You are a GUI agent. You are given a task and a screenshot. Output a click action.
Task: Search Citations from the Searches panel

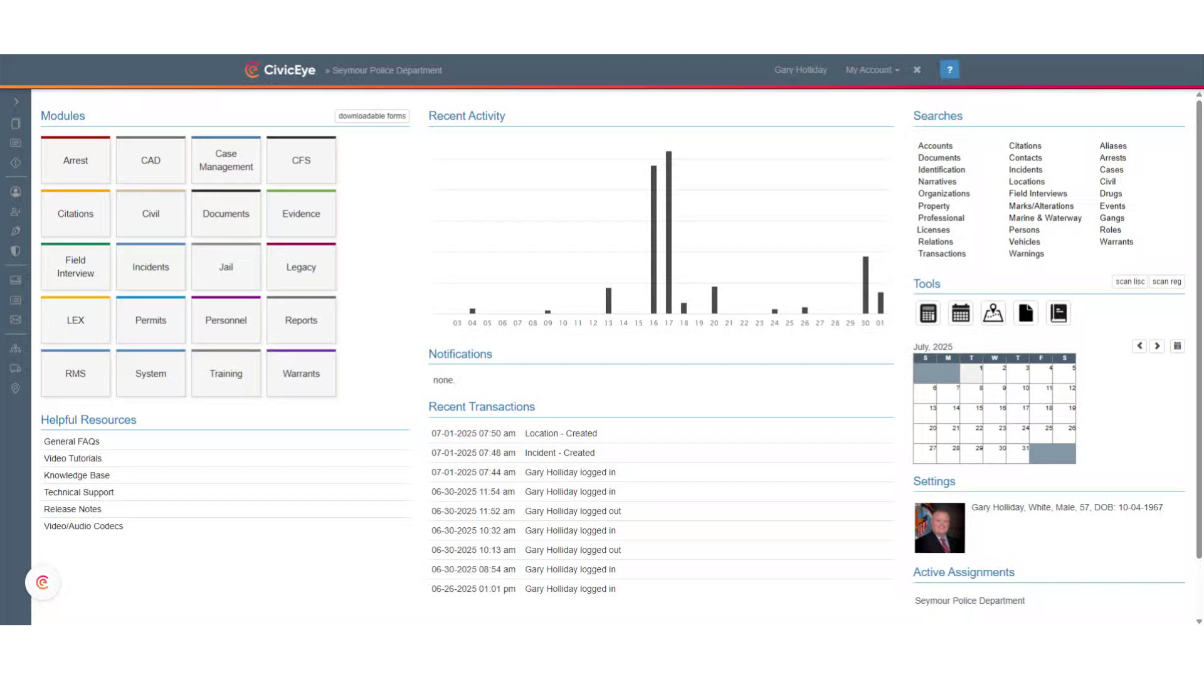[1025, 145]
